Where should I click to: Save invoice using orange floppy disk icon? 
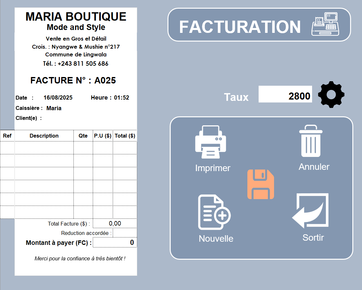click(x=261, y=184)
